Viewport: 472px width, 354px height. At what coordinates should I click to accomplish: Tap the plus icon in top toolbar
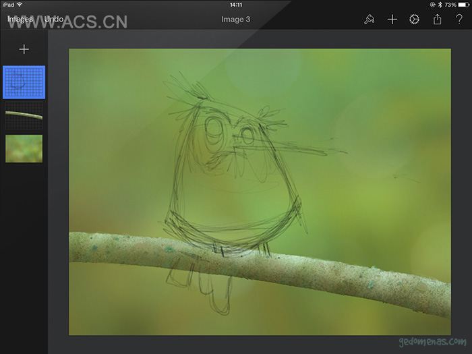pyautogui.click(x=392, y=20)
